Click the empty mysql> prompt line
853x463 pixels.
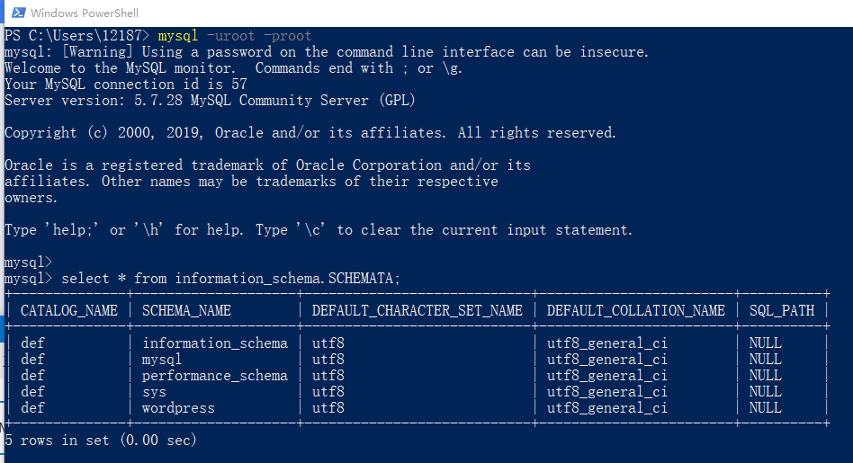coord(28,263)
